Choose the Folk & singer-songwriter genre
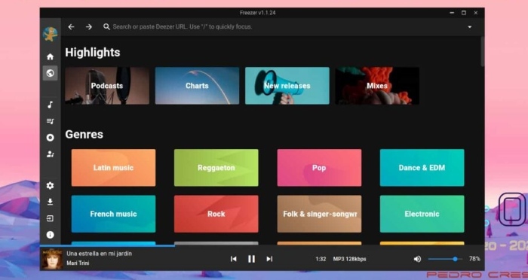Image resolution: width=528 pixels, height=280 pixels. (x=319, y=214)
